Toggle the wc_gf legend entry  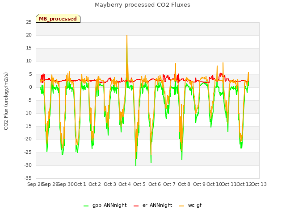tap(190, 205)
